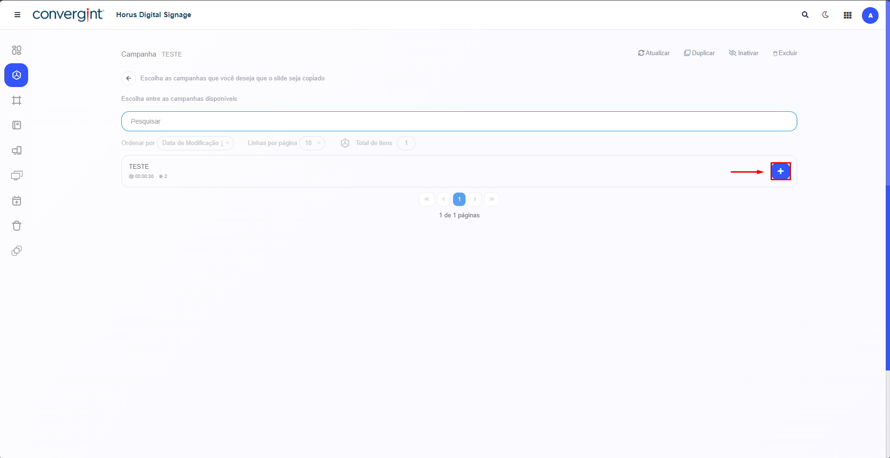Click the calendar schedule sidebar icon
This screenshot has height=458, width=890.
point(17,201)
